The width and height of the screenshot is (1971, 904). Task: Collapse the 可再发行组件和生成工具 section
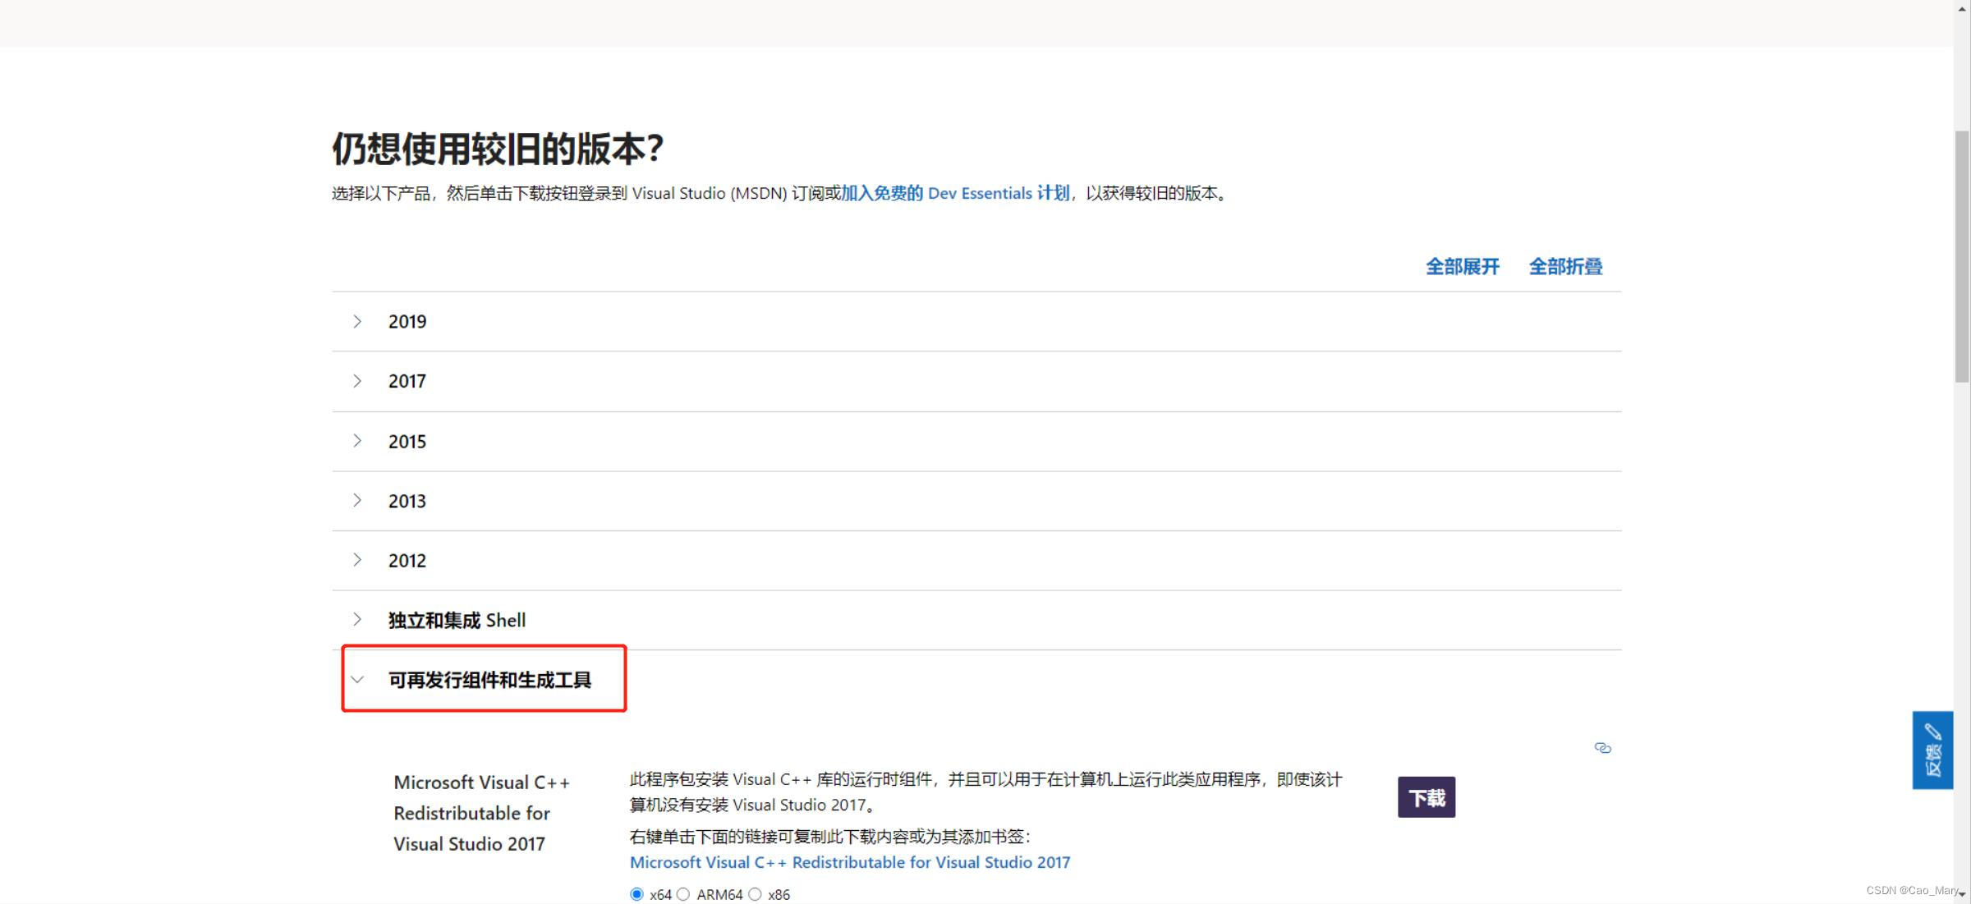[x=489, y=680]
